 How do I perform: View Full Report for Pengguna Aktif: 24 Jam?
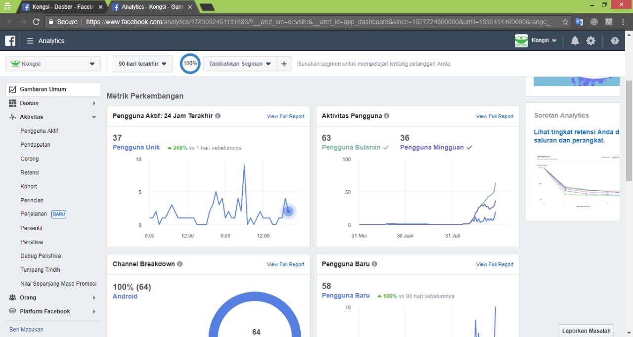pyautogui.click(x=286, y=116)
